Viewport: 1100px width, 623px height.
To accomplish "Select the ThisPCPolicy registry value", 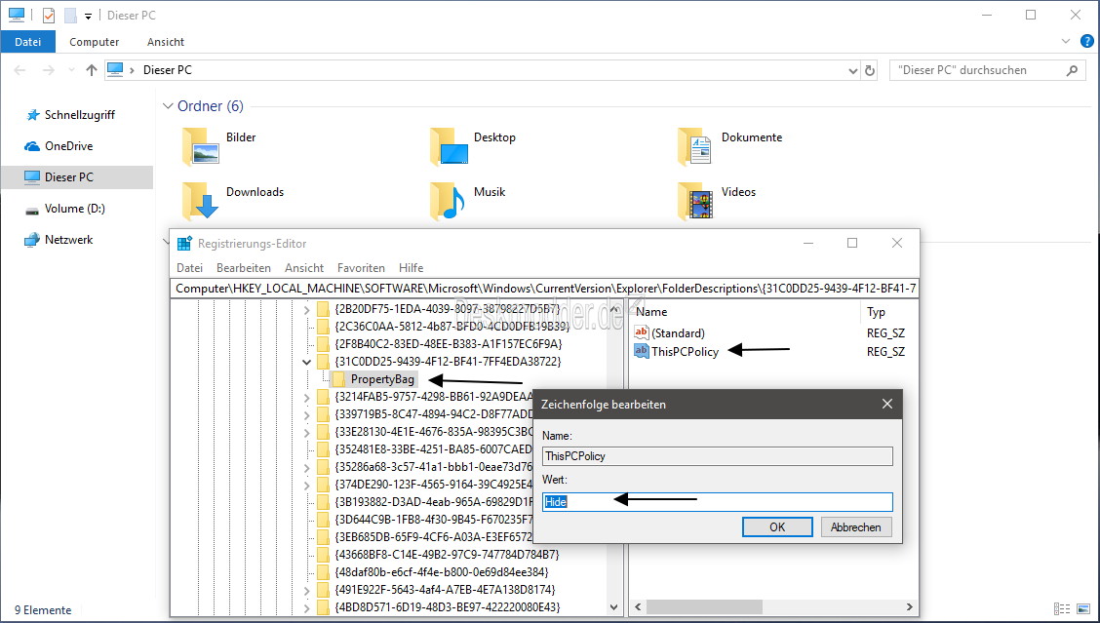I will 676,352.
